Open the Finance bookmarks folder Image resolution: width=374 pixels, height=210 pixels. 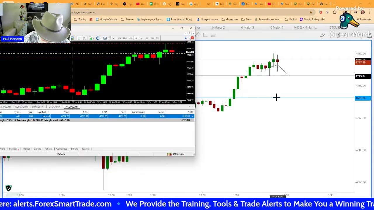127,20
